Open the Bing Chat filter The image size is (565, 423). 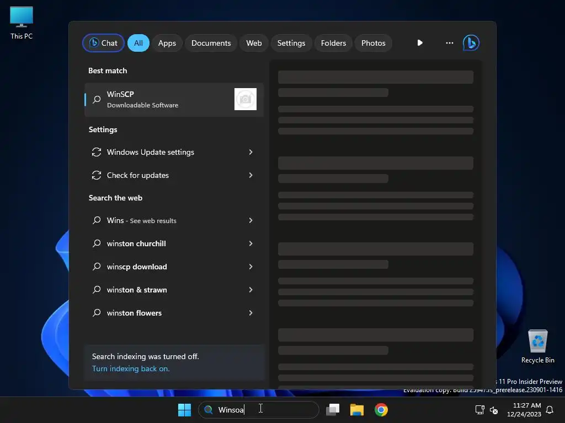[x=103, y=43]
